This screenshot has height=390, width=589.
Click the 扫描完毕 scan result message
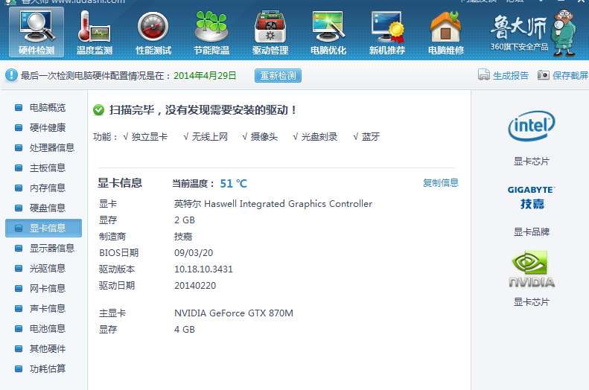pos(203,110)
